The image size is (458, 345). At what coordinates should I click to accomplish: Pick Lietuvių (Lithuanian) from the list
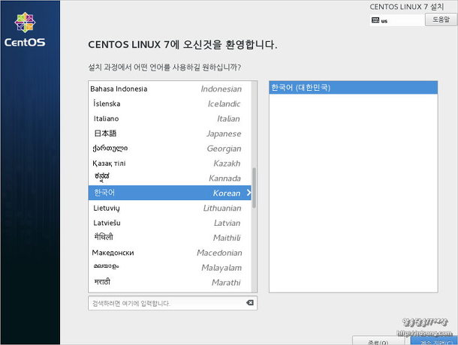coord(165,208)
